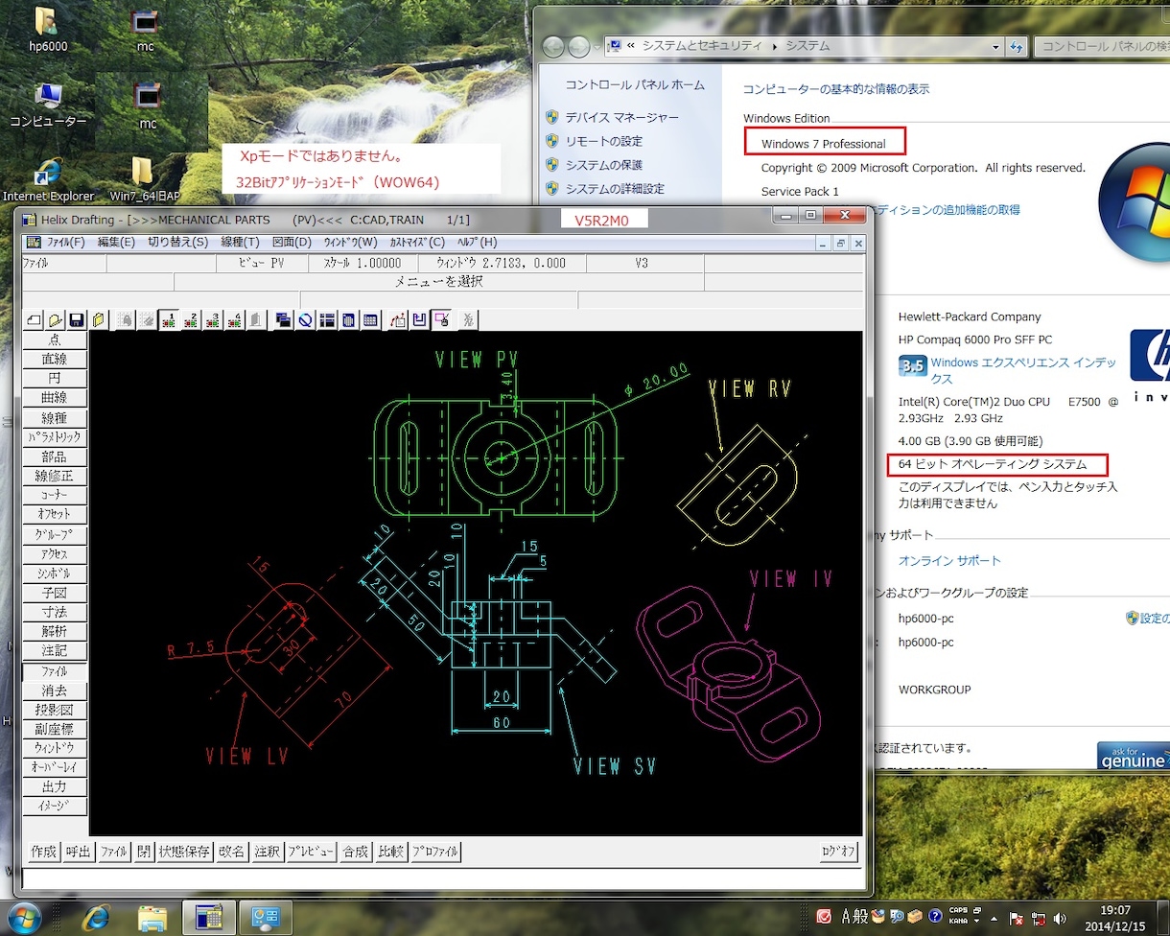Click the コントロール パネルの検索 search field
This screenshot has height=936, width=1170.
tap(1102, 46)
